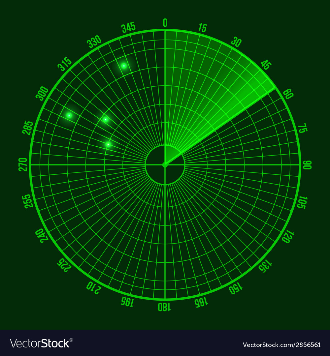Click the 90 degree bearing label
The width and height of the screenshot is (330, 356).
307,165
